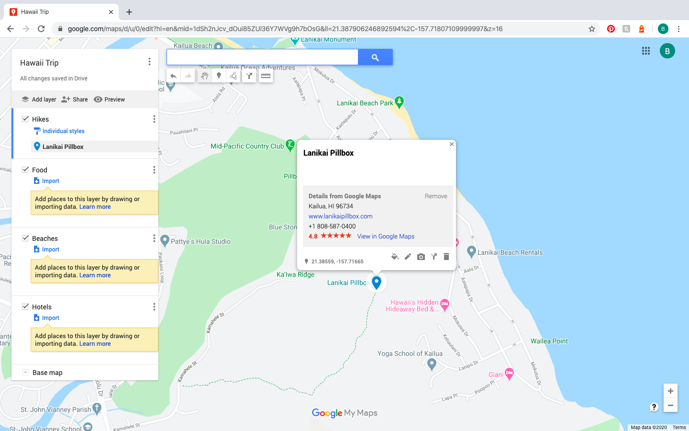Click the blue Lanikai Pillbox map pin

[377, 283]
